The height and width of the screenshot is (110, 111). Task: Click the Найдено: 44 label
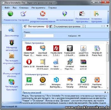point(74,36)
